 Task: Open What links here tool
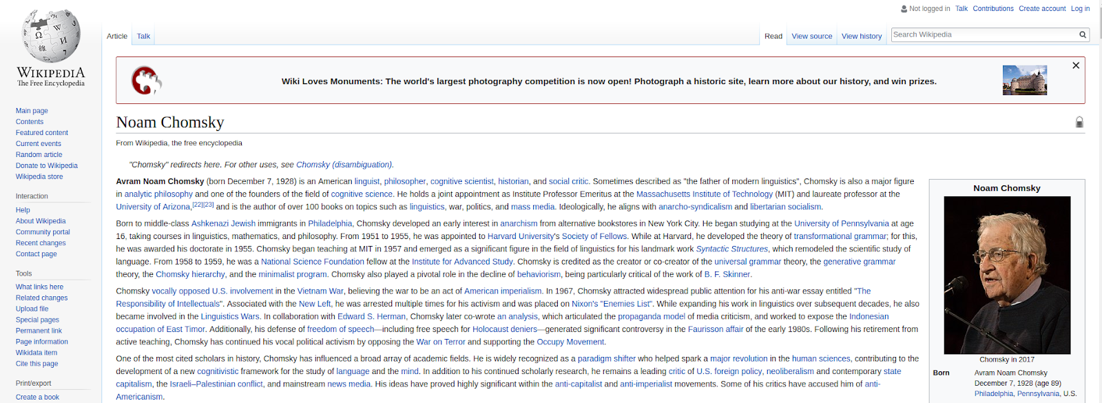(x=39, y=287)
